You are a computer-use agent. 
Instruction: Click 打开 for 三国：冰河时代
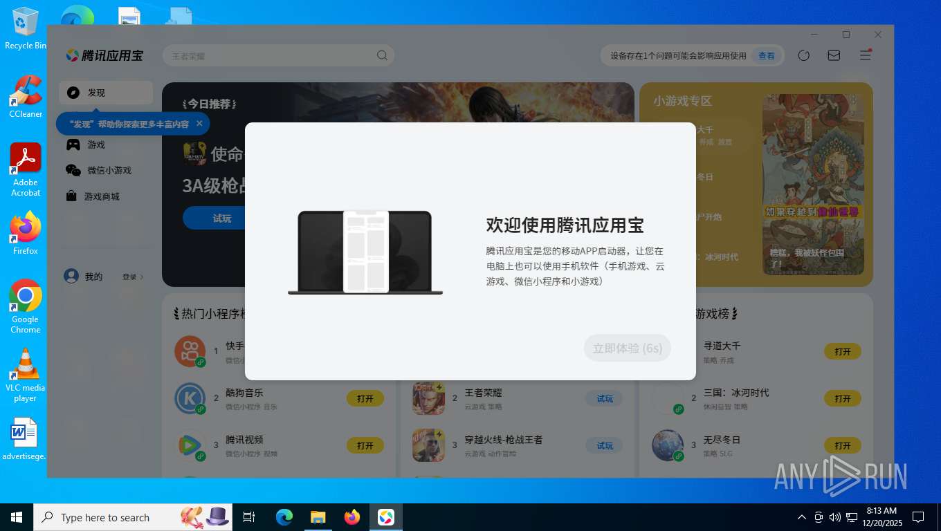(843, 398)
